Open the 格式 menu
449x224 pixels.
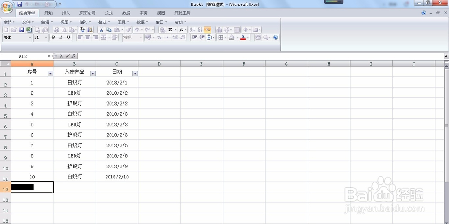[104, 22]
